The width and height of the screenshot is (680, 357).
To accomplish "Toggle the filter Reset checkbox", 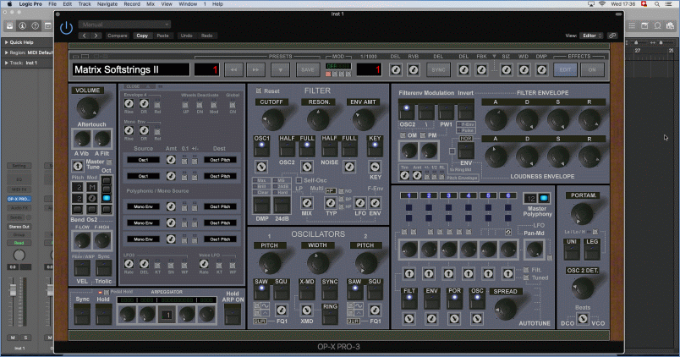I will pyautogui.click(x=259, y=91).
